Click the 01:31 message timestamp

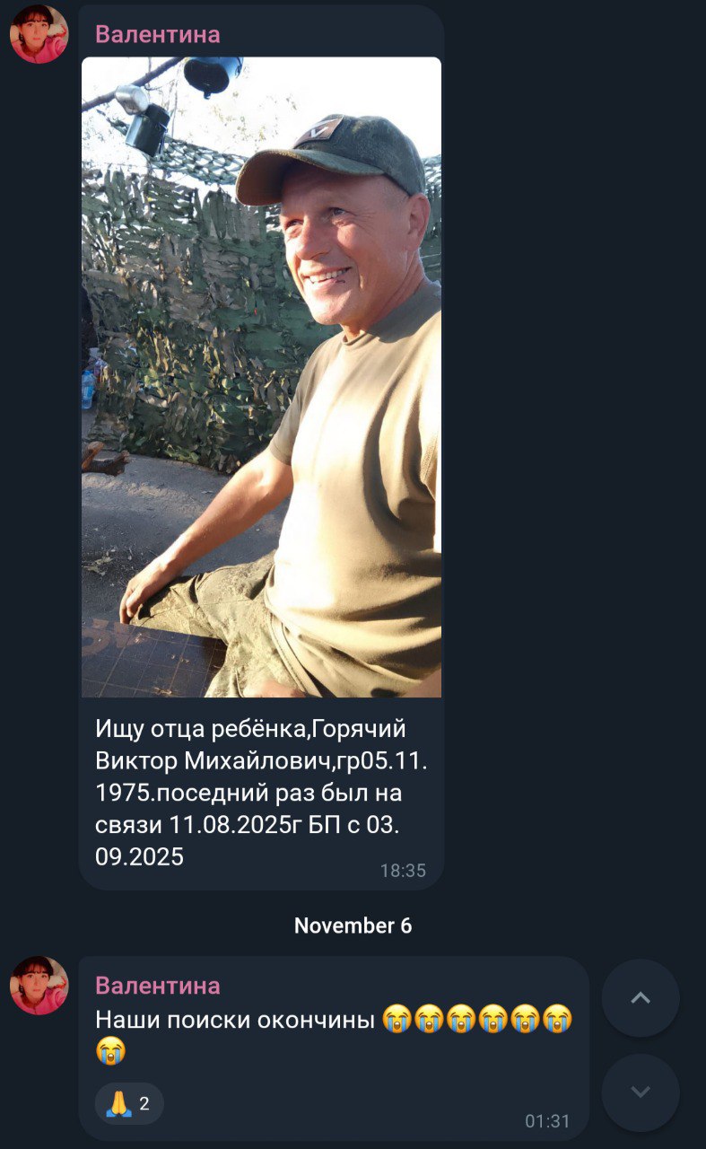[547, 1121]
